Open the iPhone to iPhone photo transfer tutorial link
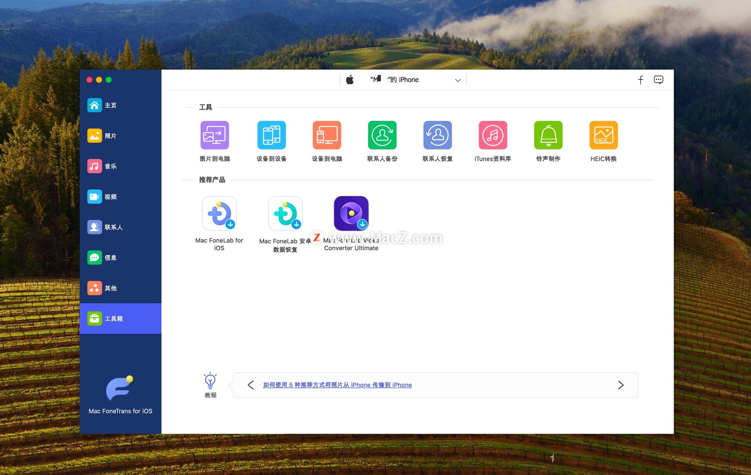751x475 pixels. tap(337, 385)
